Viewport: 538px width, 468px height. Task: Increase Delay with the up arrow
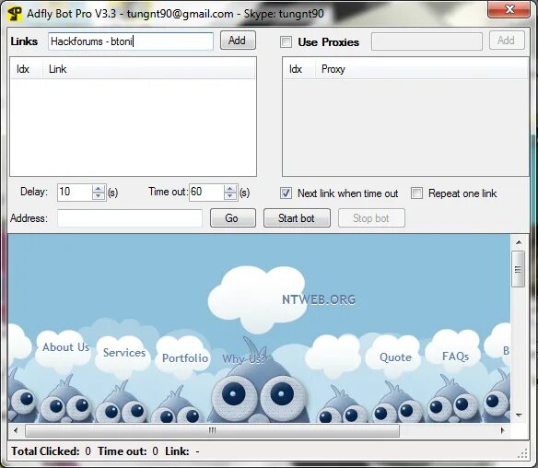pyautogui.click(x=99, y=188)
